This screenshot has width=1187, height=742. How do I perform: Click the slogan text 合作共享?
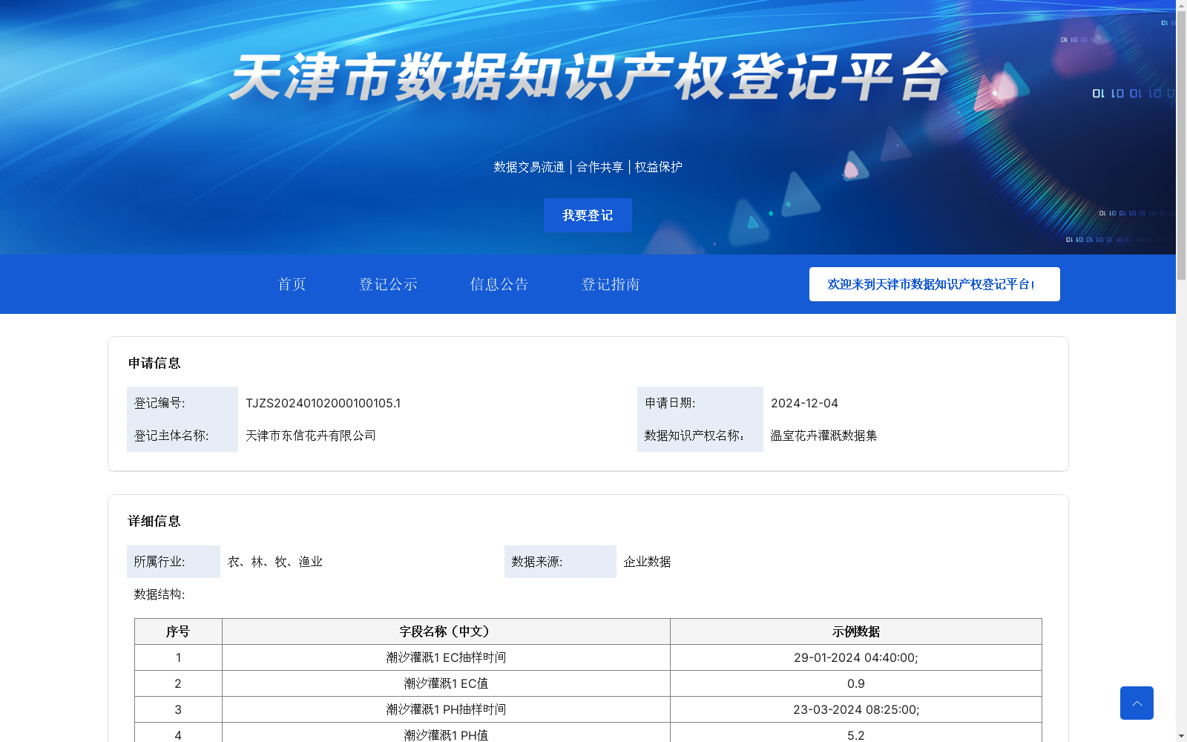[x=600, y=167]
